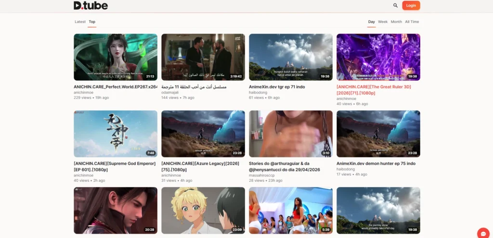Click Supreme God Emperor EP 601 title
Viewport: 493px width, 238px height.
115,167
